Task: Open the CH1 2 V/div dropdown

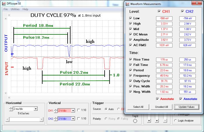Action: 73,111
